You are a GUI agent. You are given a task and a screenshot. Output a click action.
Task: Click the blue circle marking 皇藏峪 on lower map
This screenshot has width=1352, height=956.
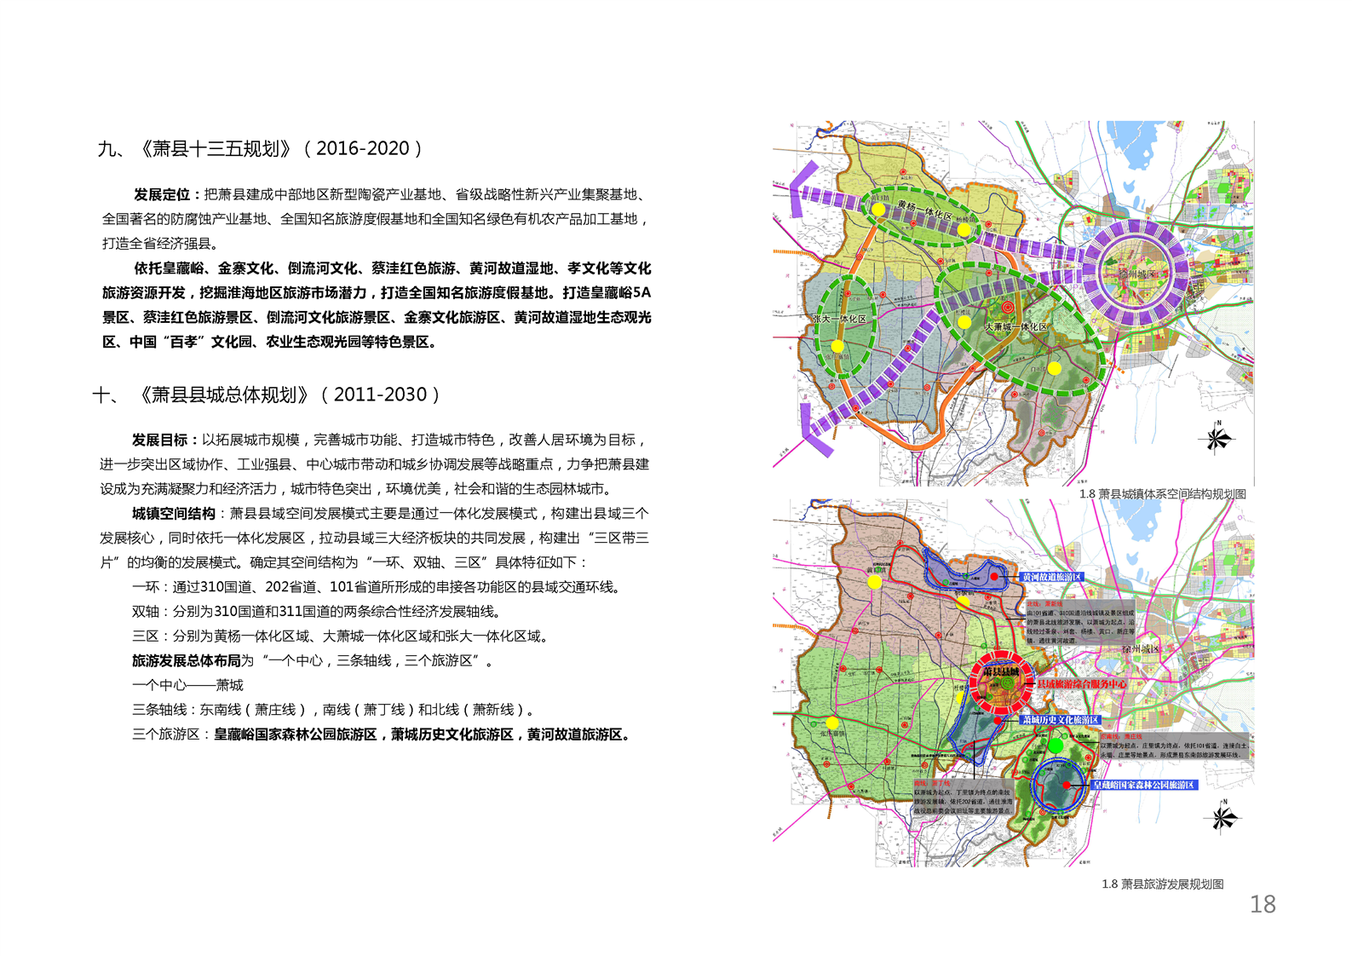(1058, 784)
